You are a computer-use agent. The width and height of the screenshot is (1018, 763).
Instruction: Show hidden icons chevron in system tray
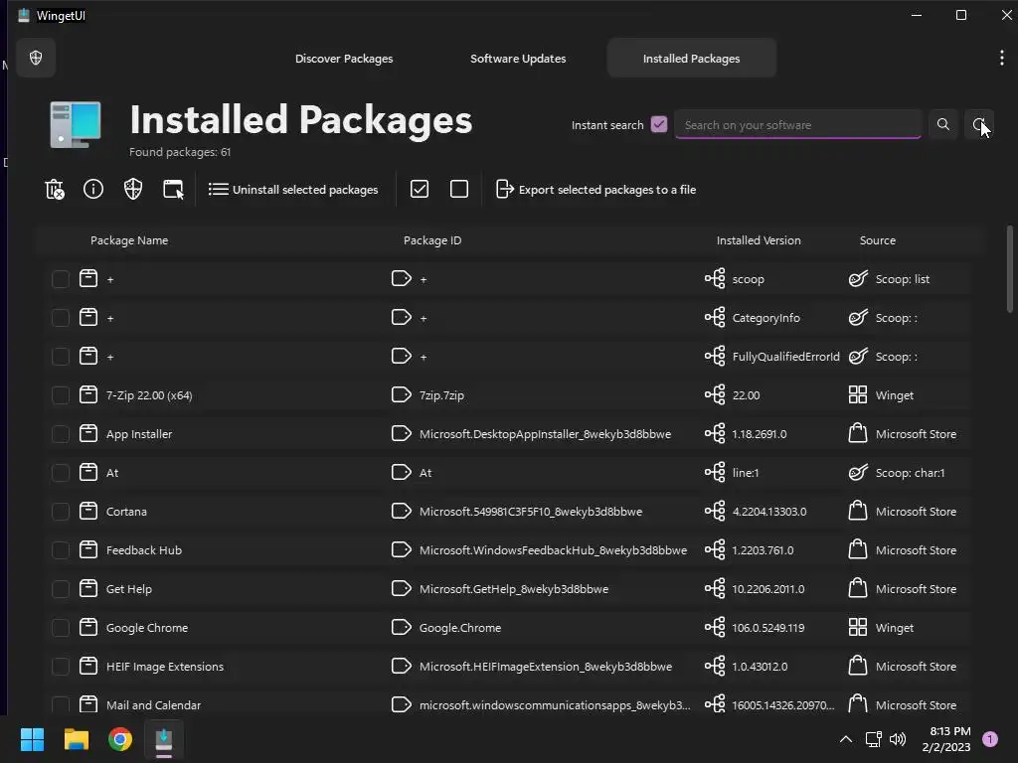(845, 739)
